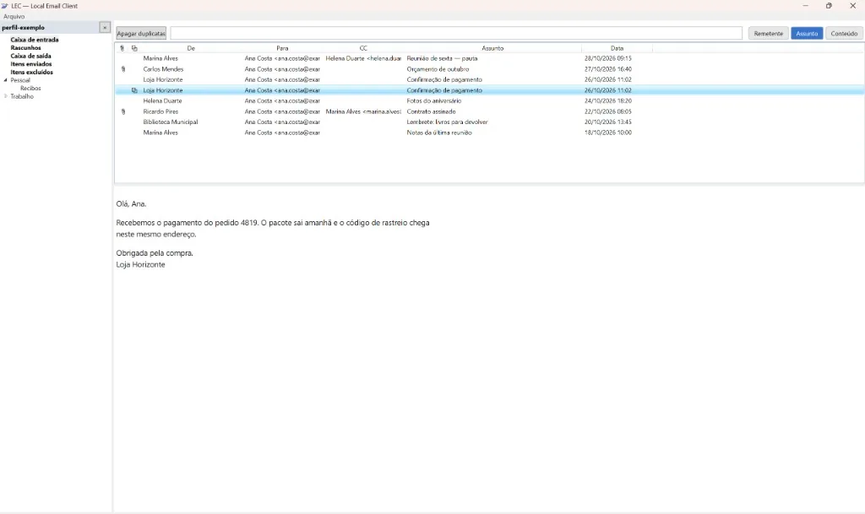Viewport: 865px width, 514px height.
Task: Switch search filter to Conteúdo
Action: tap(844, 34)
